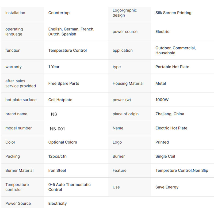
Task: Click the 'NB' brand name value
Action: [x=54, y=114]
